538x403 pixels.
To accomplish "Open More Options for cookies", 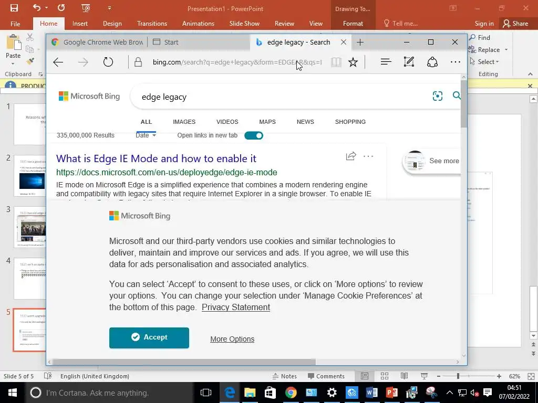I will (232, 339).
